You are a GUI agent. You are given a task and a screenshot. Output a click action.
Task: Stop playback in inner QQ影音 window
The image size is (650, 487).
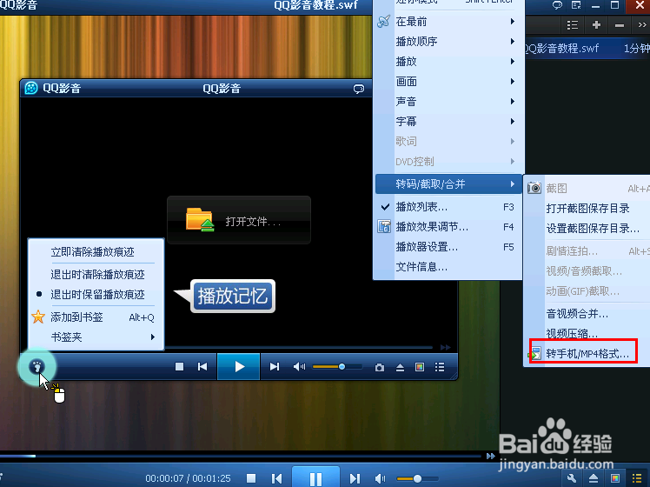pyautogui.click(x=179, y=367)
